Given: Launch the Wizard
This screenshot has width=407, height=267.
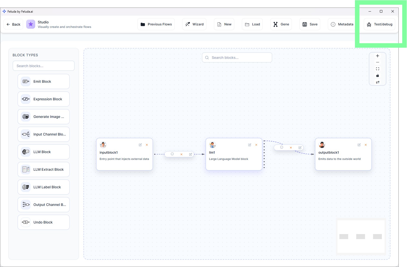Looking at the screenshot, I should coord(194,24).
